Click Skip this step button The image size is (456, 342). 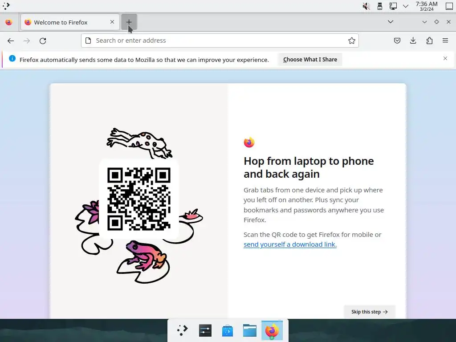(x=369, y=312)
